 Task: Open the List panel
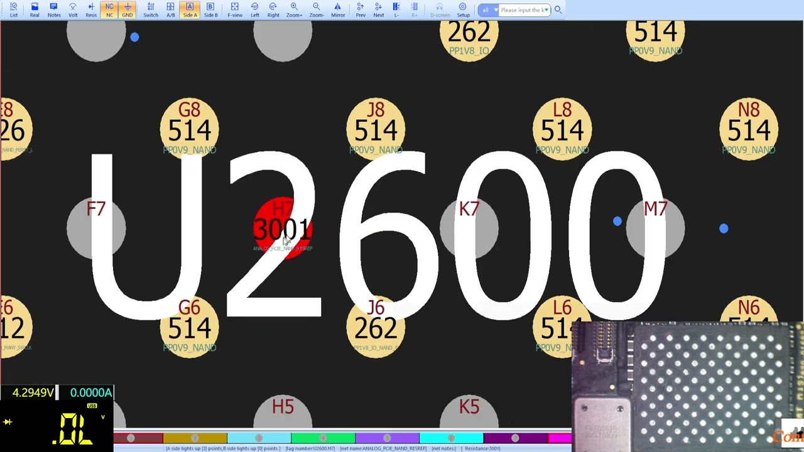(x=13, y=9)
